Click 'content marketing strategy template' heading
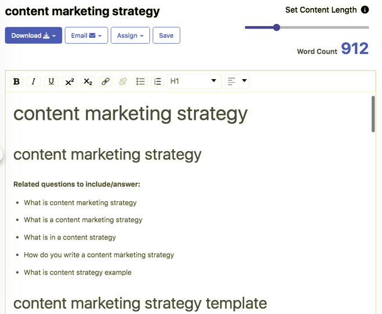382x314 pixels. coord(140,304)
